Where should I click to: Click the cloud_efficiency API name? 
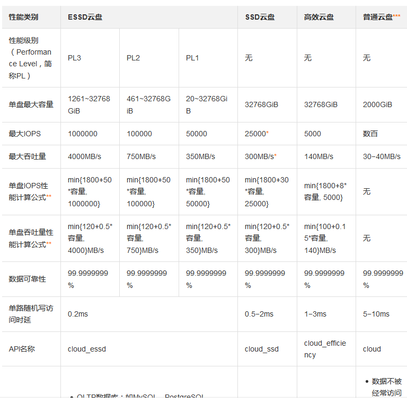pyautogui.click(x=325, y=349)
